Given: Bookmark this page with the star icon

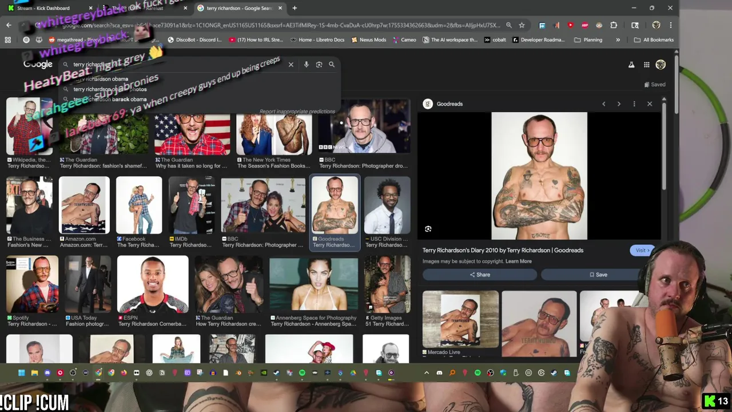Looking at the screenshot, I should (522, 25).
